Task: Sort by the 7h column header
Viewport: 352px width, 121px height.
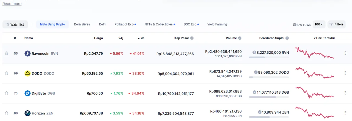Action: click(x=141, y=38)
